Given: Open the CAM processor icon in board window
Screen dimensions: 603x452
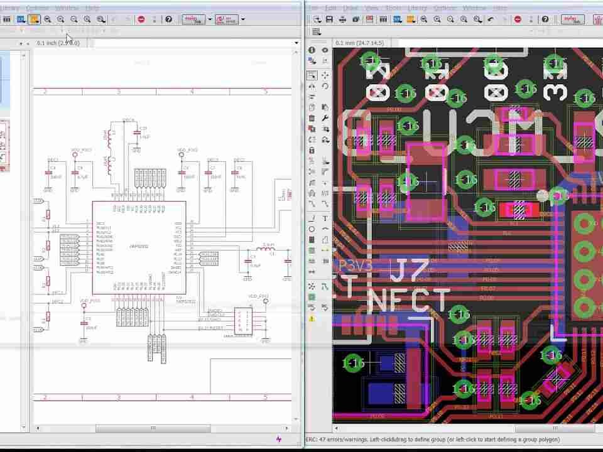Looking at the screenshot, I should (356, 19).
